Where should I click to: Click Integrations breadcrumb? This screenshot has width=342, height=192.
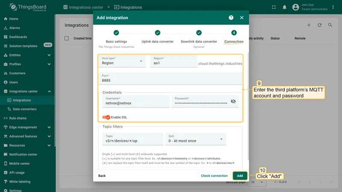click(128, 7)
